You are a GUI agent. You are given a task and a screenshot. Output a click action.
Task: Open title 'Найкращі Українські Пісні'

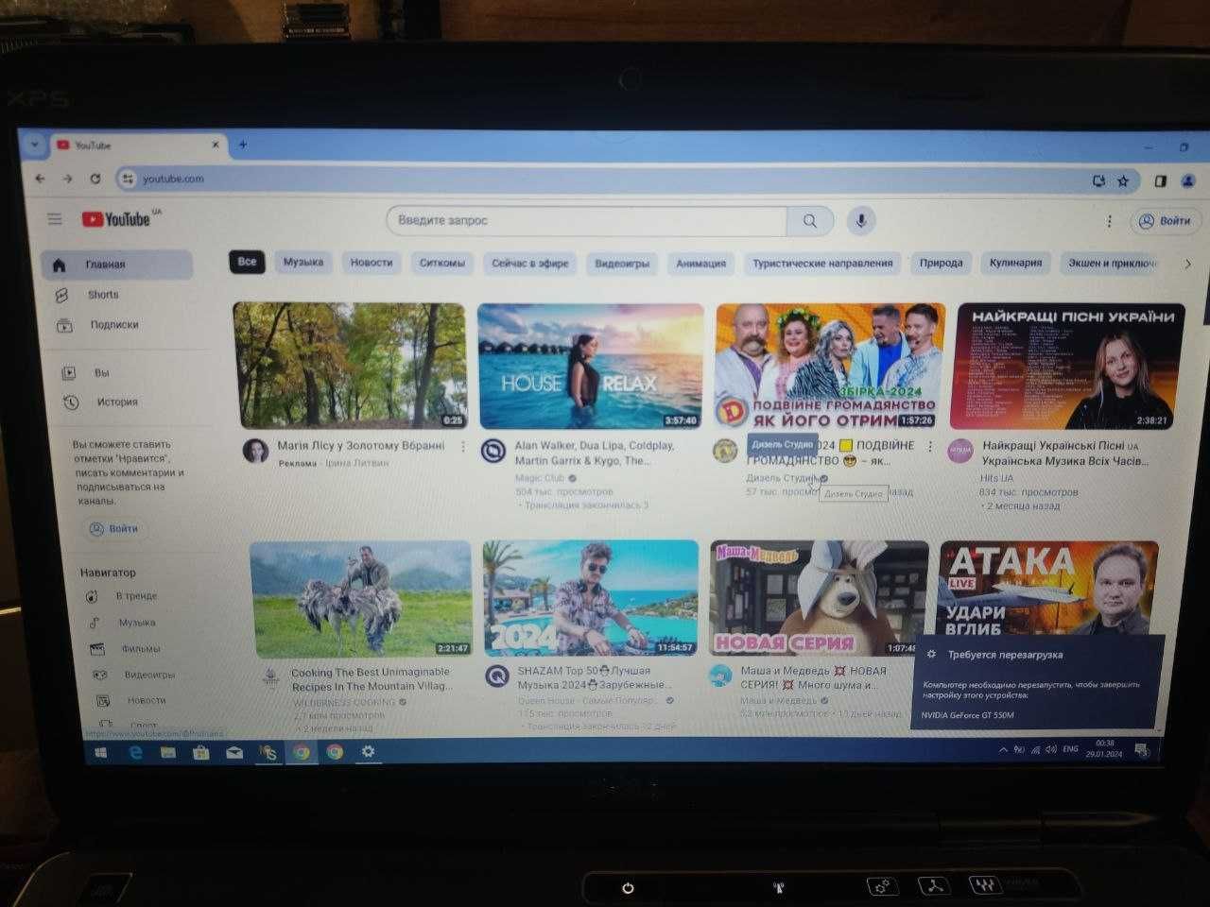(x=1064, y=453)
